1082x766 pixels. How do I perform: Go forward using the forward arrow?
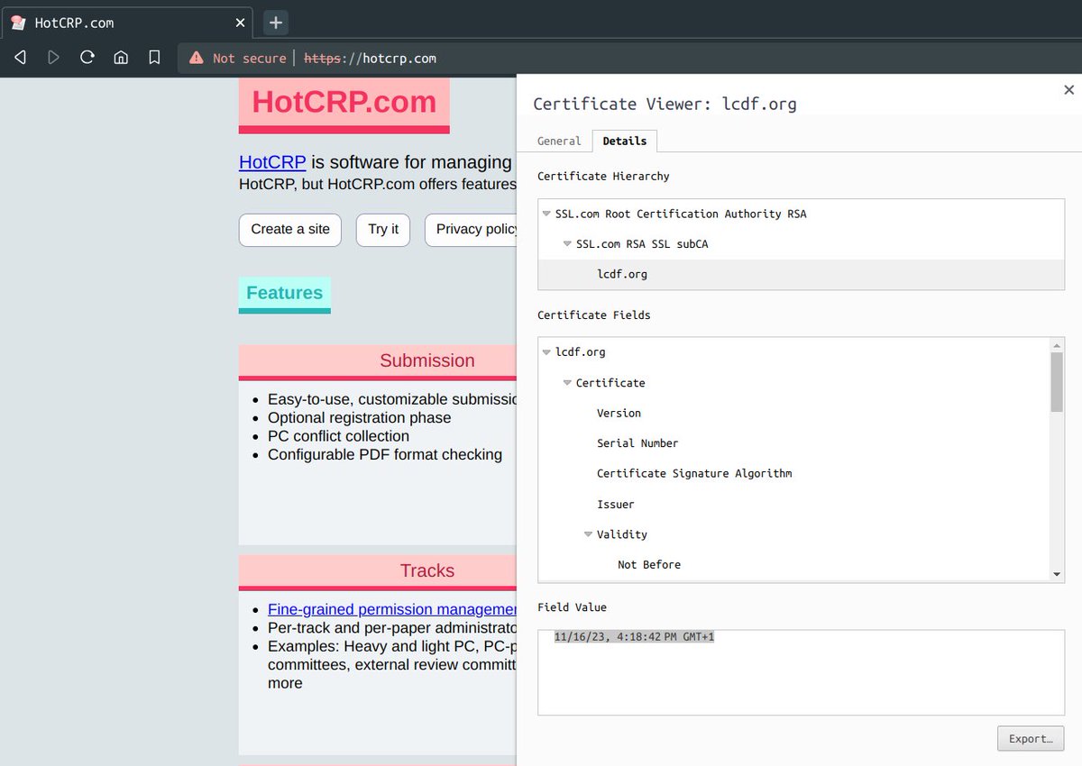click(53, 58)
